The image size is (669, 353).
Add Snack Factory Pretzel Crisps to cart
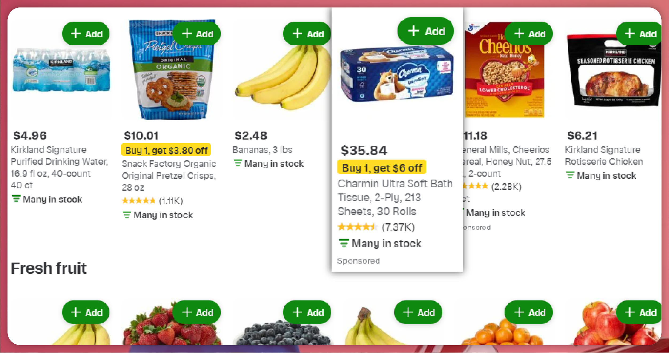197,34
